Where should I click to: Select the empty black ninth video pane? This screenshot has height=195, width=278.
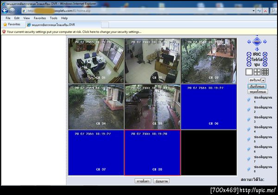point(209,153)
